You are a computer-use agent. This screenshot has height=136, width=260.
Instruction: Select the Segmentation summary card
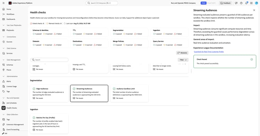129,32
